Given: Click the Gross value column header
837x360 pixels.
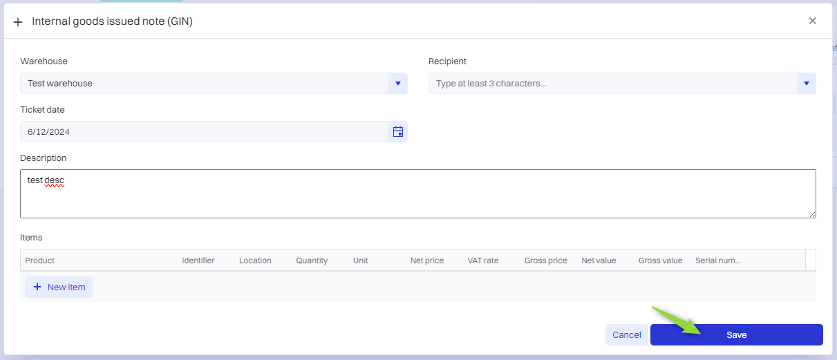Looking at the screenshot, I should 660,260.
